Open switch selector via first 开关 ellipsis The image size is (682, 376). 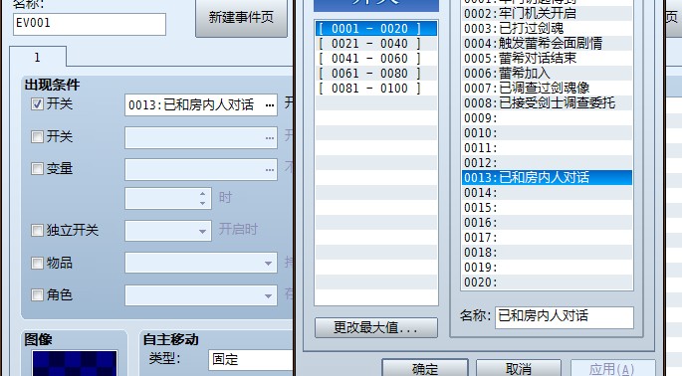pyautogui.click(x=270, y=105)
